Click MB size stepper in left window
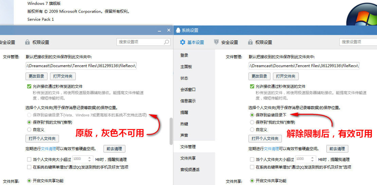 [x=89, y=159]
